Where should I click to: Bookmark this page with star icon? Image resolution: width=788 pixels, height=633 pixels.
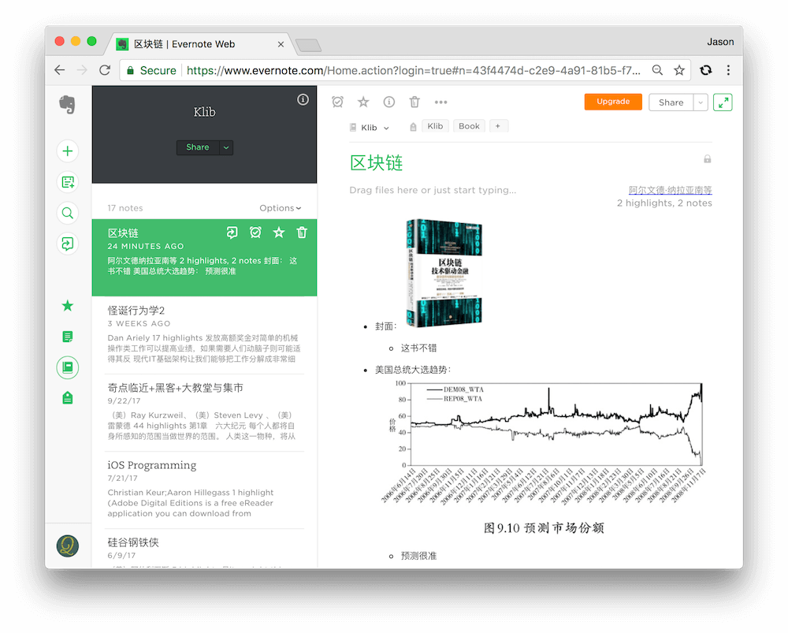pyautogui.click(x=679, y=70)
